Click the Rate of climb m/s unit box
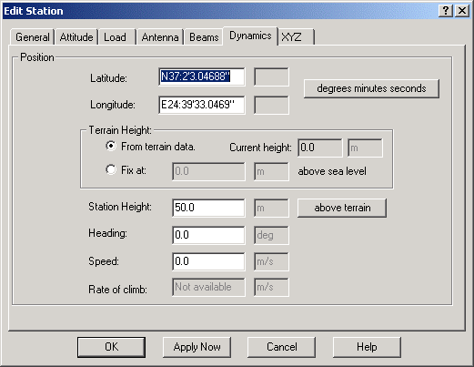The height and width of the screenshot is (367, 474). (271, 288)
